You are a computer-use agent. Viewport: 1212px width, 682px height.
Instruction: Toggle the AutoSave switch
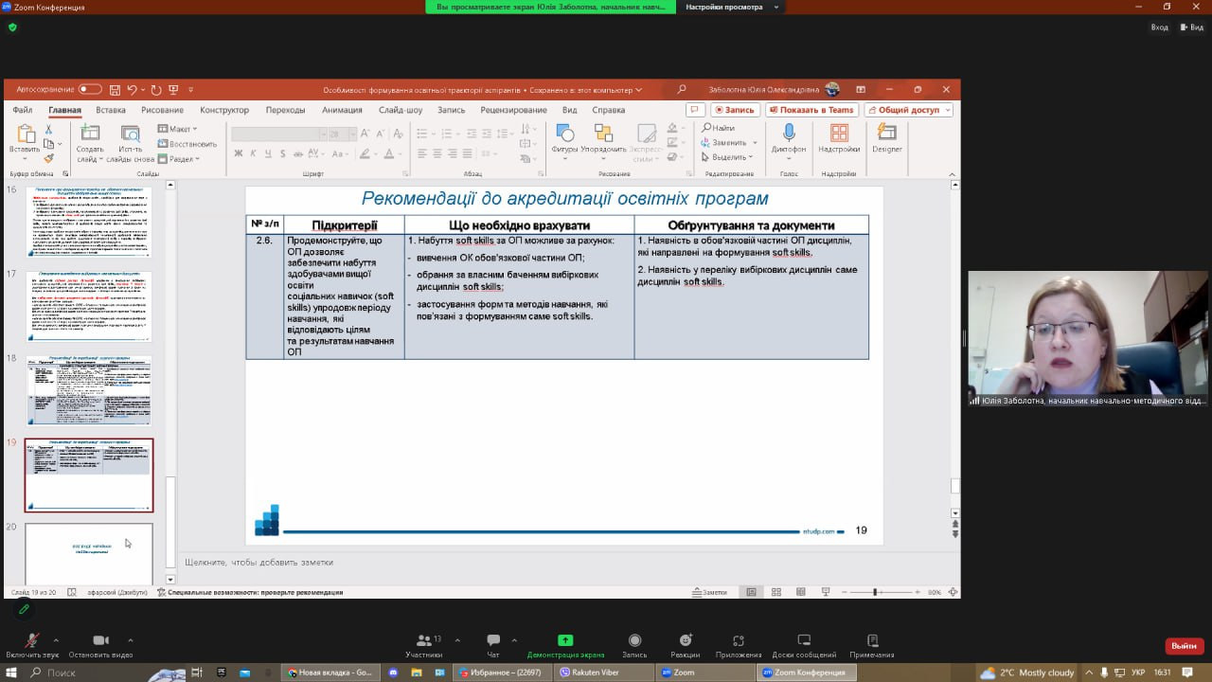point(90,89)
